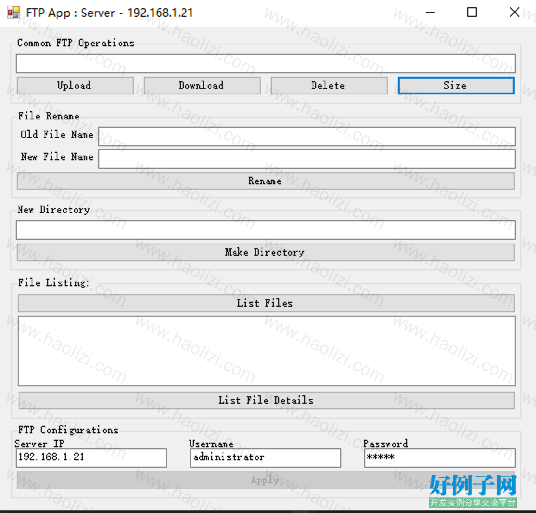Click the 'File Listing:' group title
This screenshot has width=536, height=513.
tap(54, 282)
